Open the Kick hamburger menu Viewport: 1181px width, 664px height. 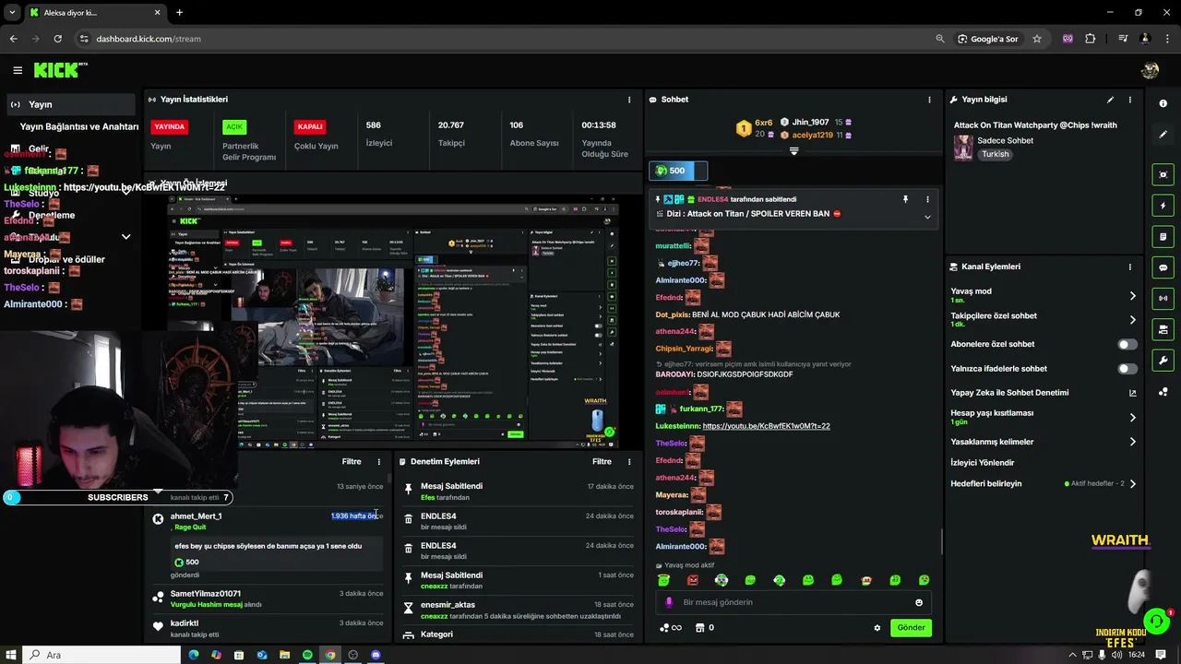pos(18,70)
